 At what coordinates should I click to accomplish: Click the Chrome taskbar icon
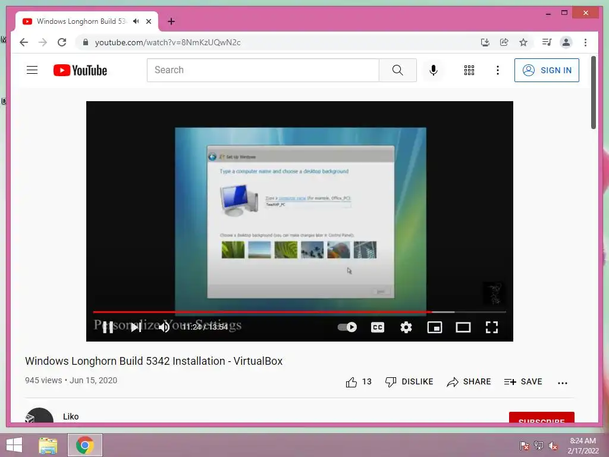click(85, 445)
